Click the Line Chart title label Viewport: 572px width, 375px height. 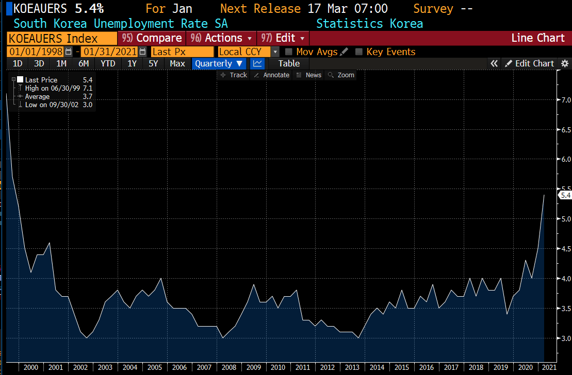pos(538,38)
